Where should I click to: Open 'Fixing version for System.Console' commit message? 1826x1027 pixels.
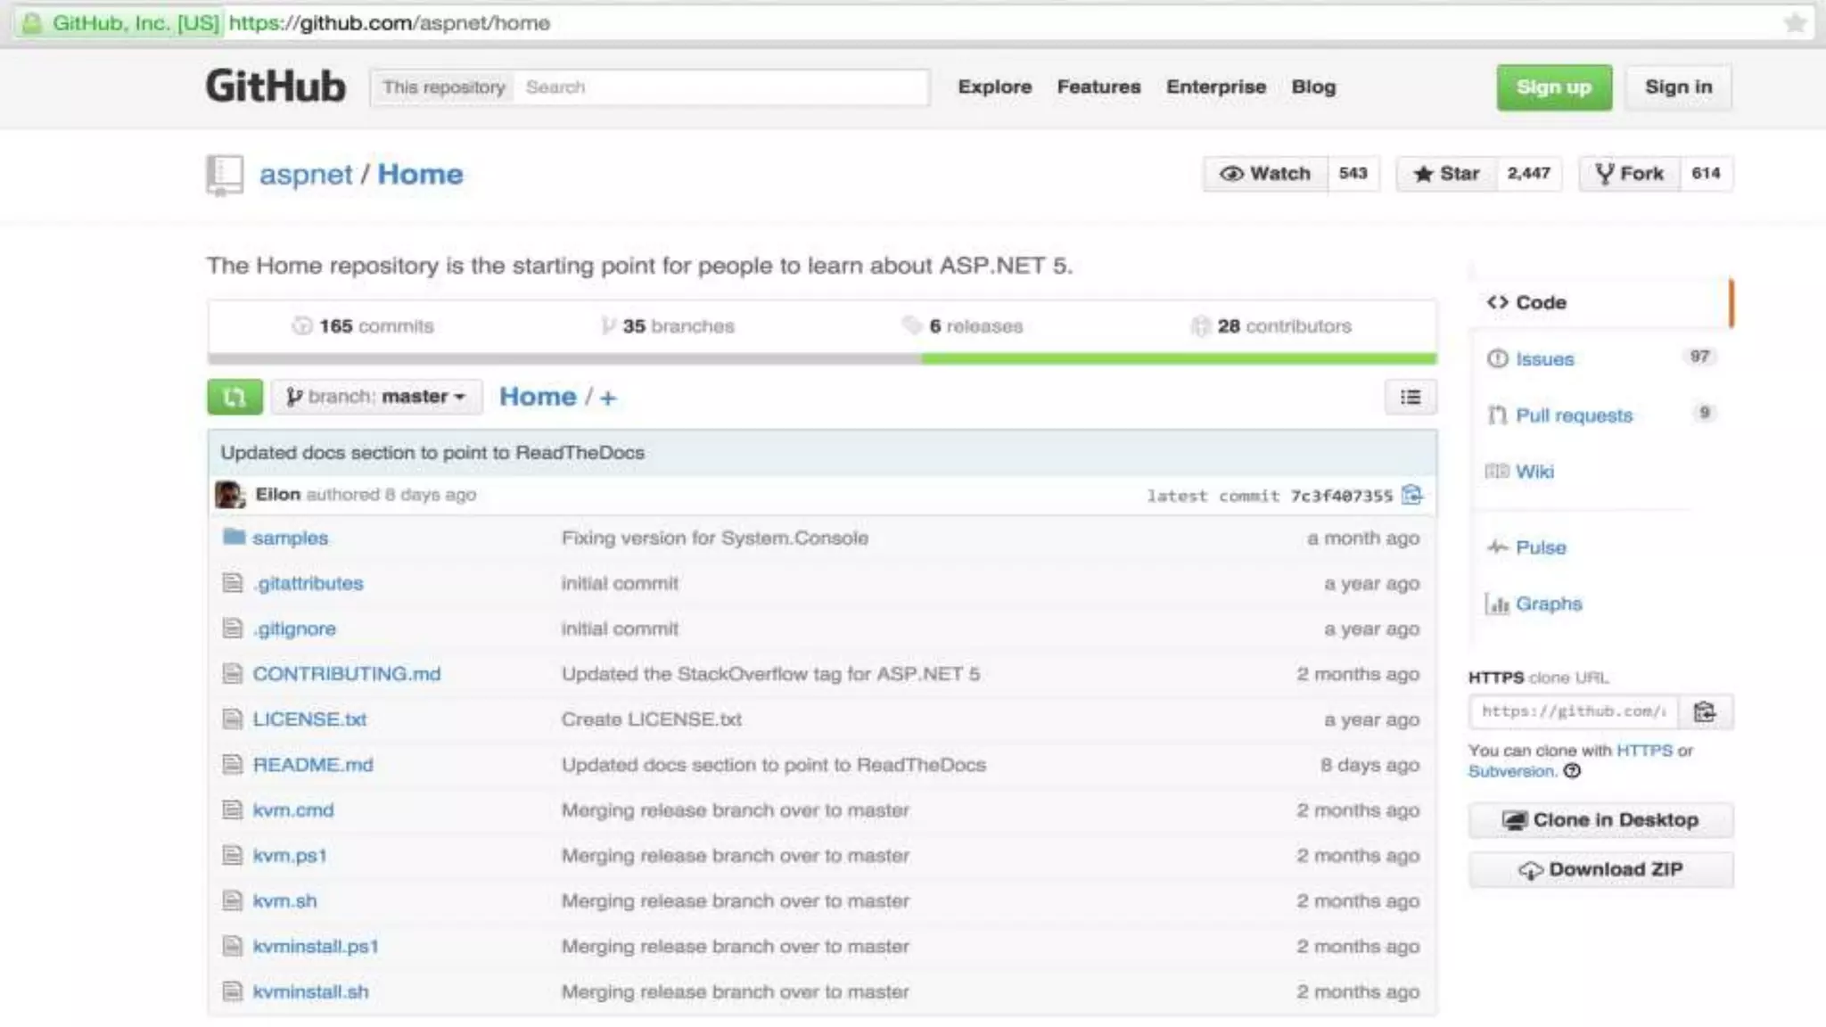pos(715,538)
